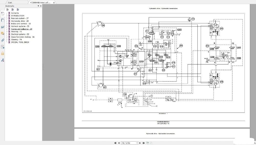The image size is (256, 145).
Task: Click component label 206 in the diagram
Action: (x=103, y=25)
